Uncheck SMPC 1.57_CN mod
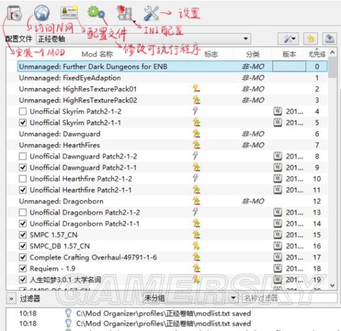The height and width of the screenshot is (331, 341). pyautogui.click(x=22, y=235)
